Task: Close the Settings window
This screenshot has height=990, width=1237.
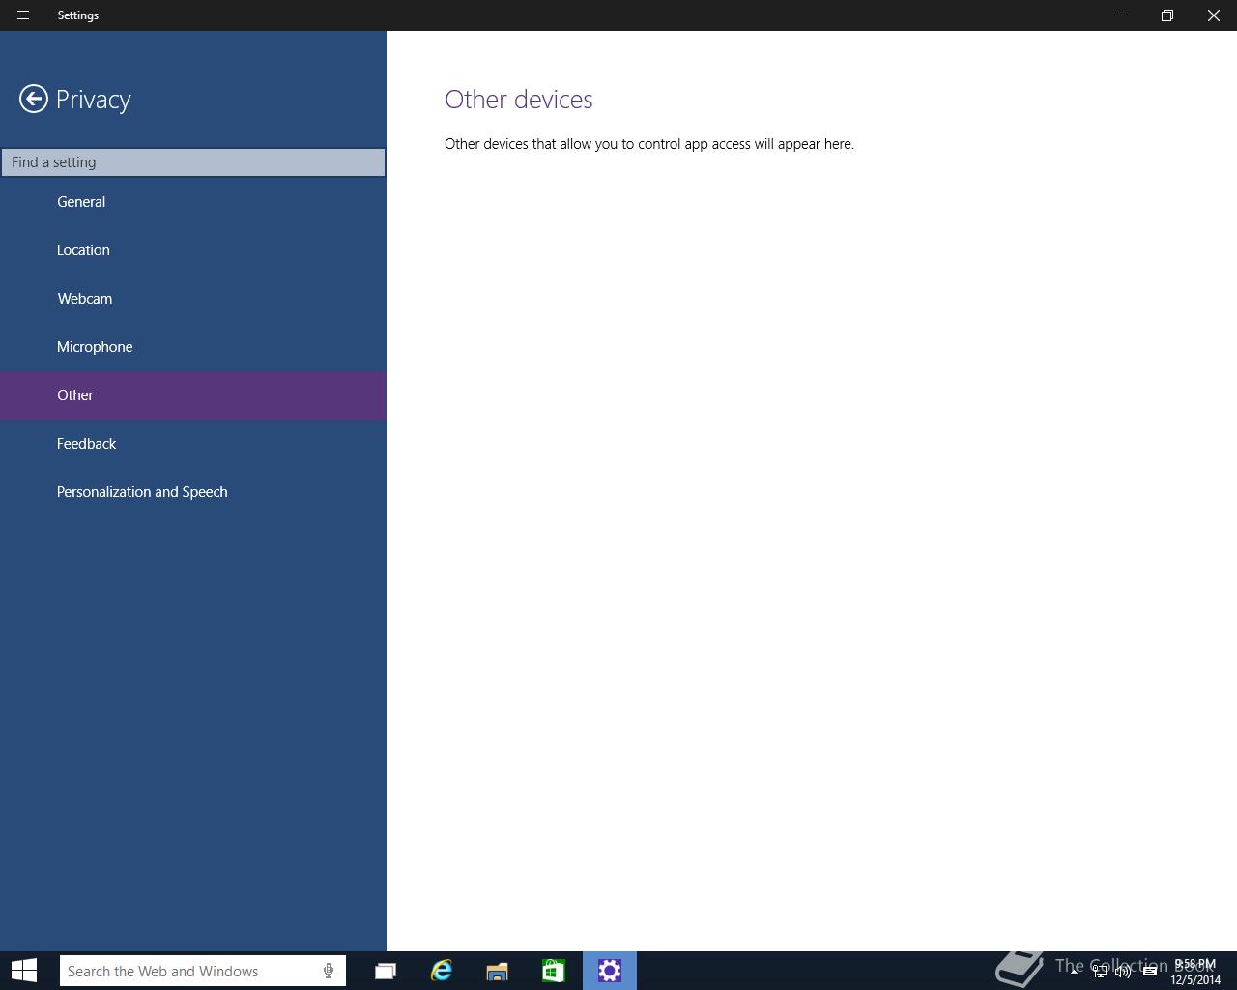Action: click(1214, 15)
